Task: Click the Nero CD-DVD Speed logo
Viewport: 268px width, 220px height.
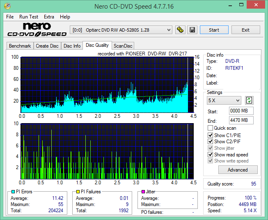Action: (x=37, y=30)
